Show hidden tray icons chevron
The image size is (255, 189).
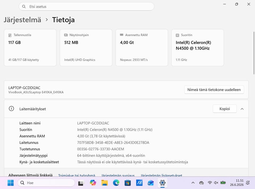click(x=193, y=183)
